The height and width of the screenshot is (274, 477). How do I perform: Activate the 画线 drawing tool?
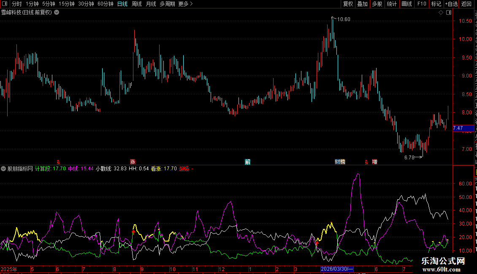point(407,4)
